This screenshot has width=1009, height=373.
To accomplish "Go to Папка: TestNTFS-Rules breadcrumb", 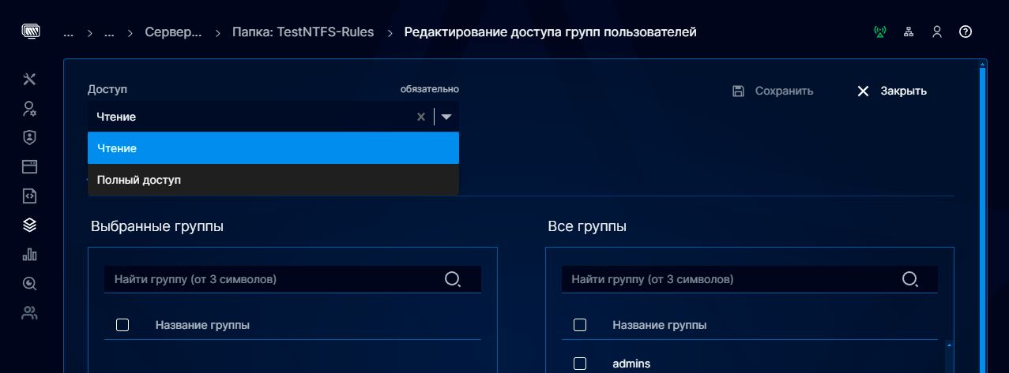I will point(303,32).
